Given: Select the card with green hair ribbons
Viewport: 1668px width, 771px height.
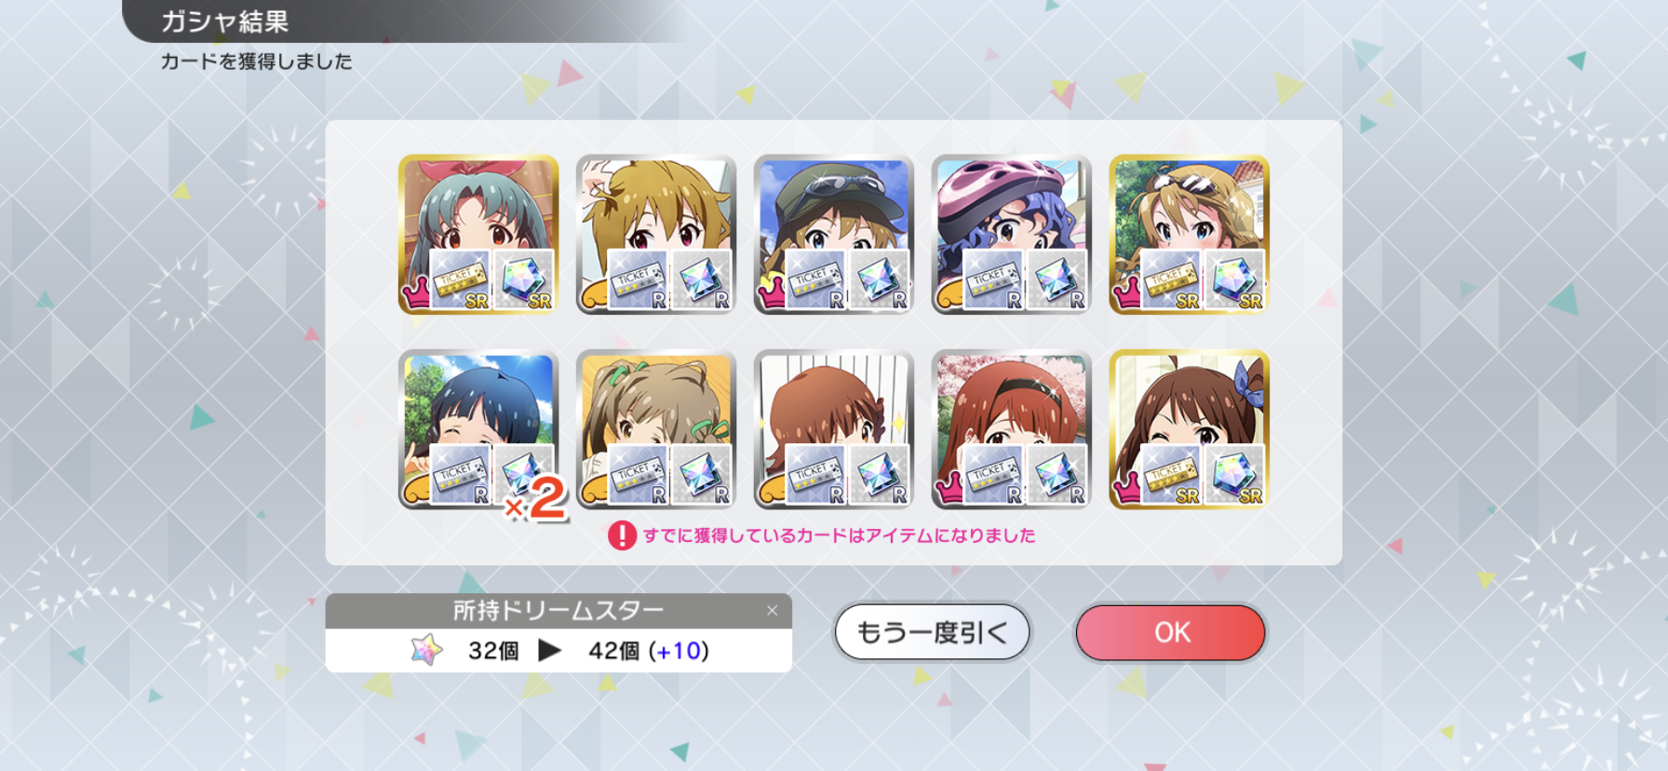Looking at the screenshot, I should [x=656, y=430].
